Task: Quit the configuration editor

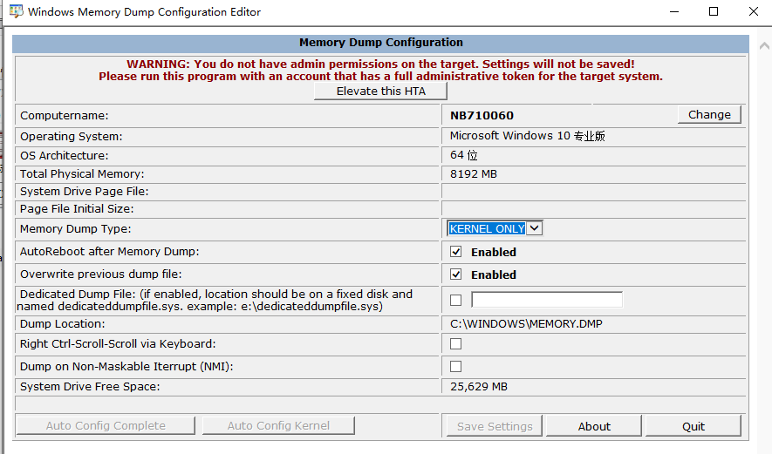Action: coord(693,426)
